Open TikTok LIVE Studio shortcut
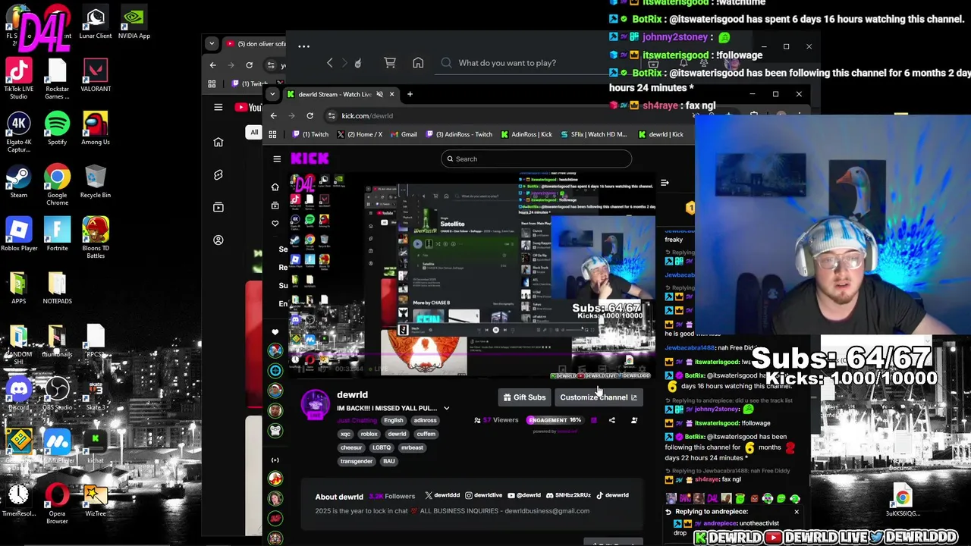 18,78
